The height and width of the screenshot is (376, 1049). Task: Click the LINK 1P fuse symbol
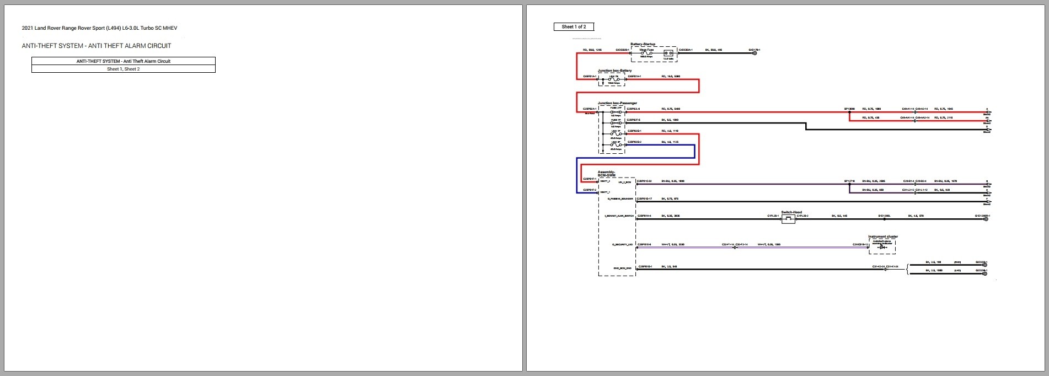[x=616, y=134]
